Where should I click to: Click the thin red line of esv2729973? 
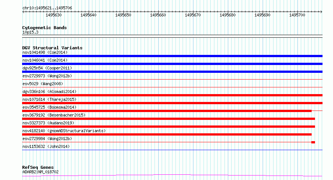pyautogui.click(x=172, y=80)
